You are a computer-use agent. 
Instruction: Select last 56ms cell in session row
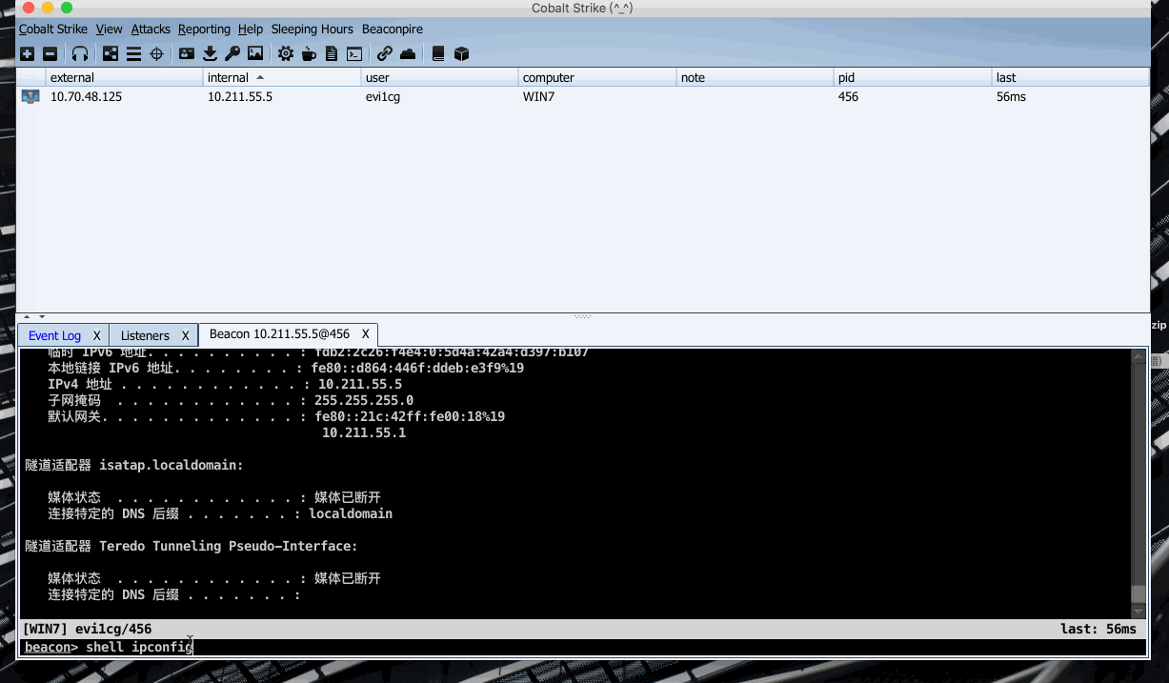tap(1070, 96)
